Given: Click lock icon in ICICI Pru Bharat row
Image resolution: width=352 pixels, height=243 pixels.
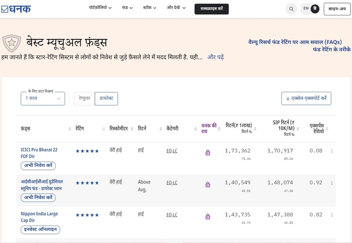Looking at the screenshot, I should (x=207, y=153).
